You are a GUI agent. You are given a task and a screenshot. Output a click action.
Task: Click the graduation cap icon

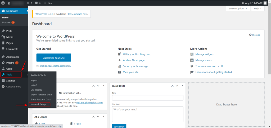point(192,72)
